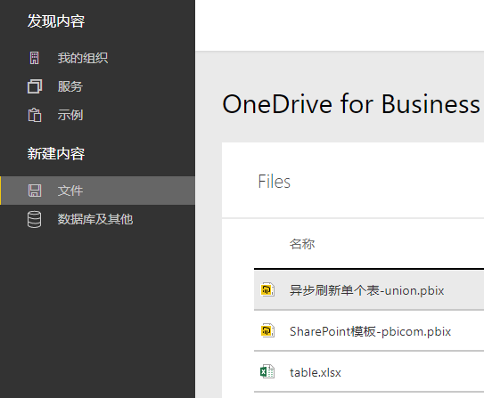
Task: Click the OneDrive for Business title
Action: 351,104
